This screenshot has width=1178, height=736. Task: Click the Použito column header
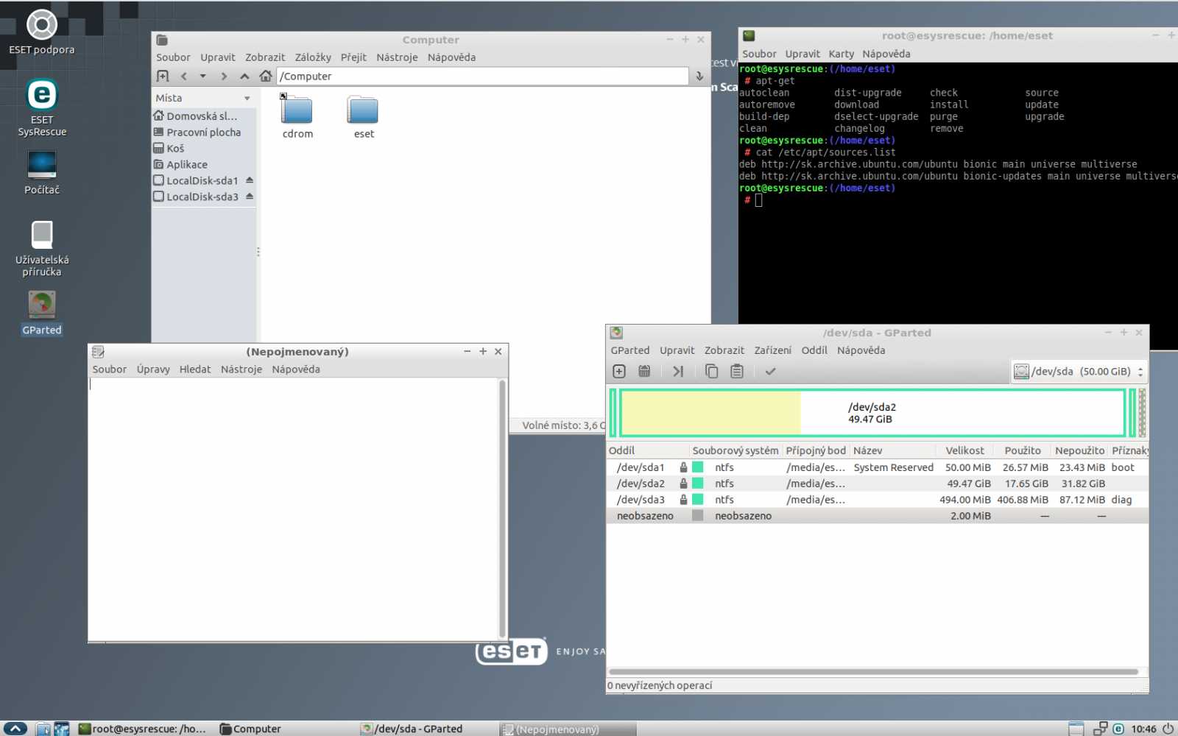point(1023,450)
